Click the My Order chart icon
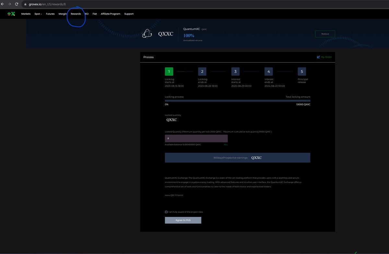The width and height of the screenshot is (389, 254). pyautogui.click(x=318, y=57)
